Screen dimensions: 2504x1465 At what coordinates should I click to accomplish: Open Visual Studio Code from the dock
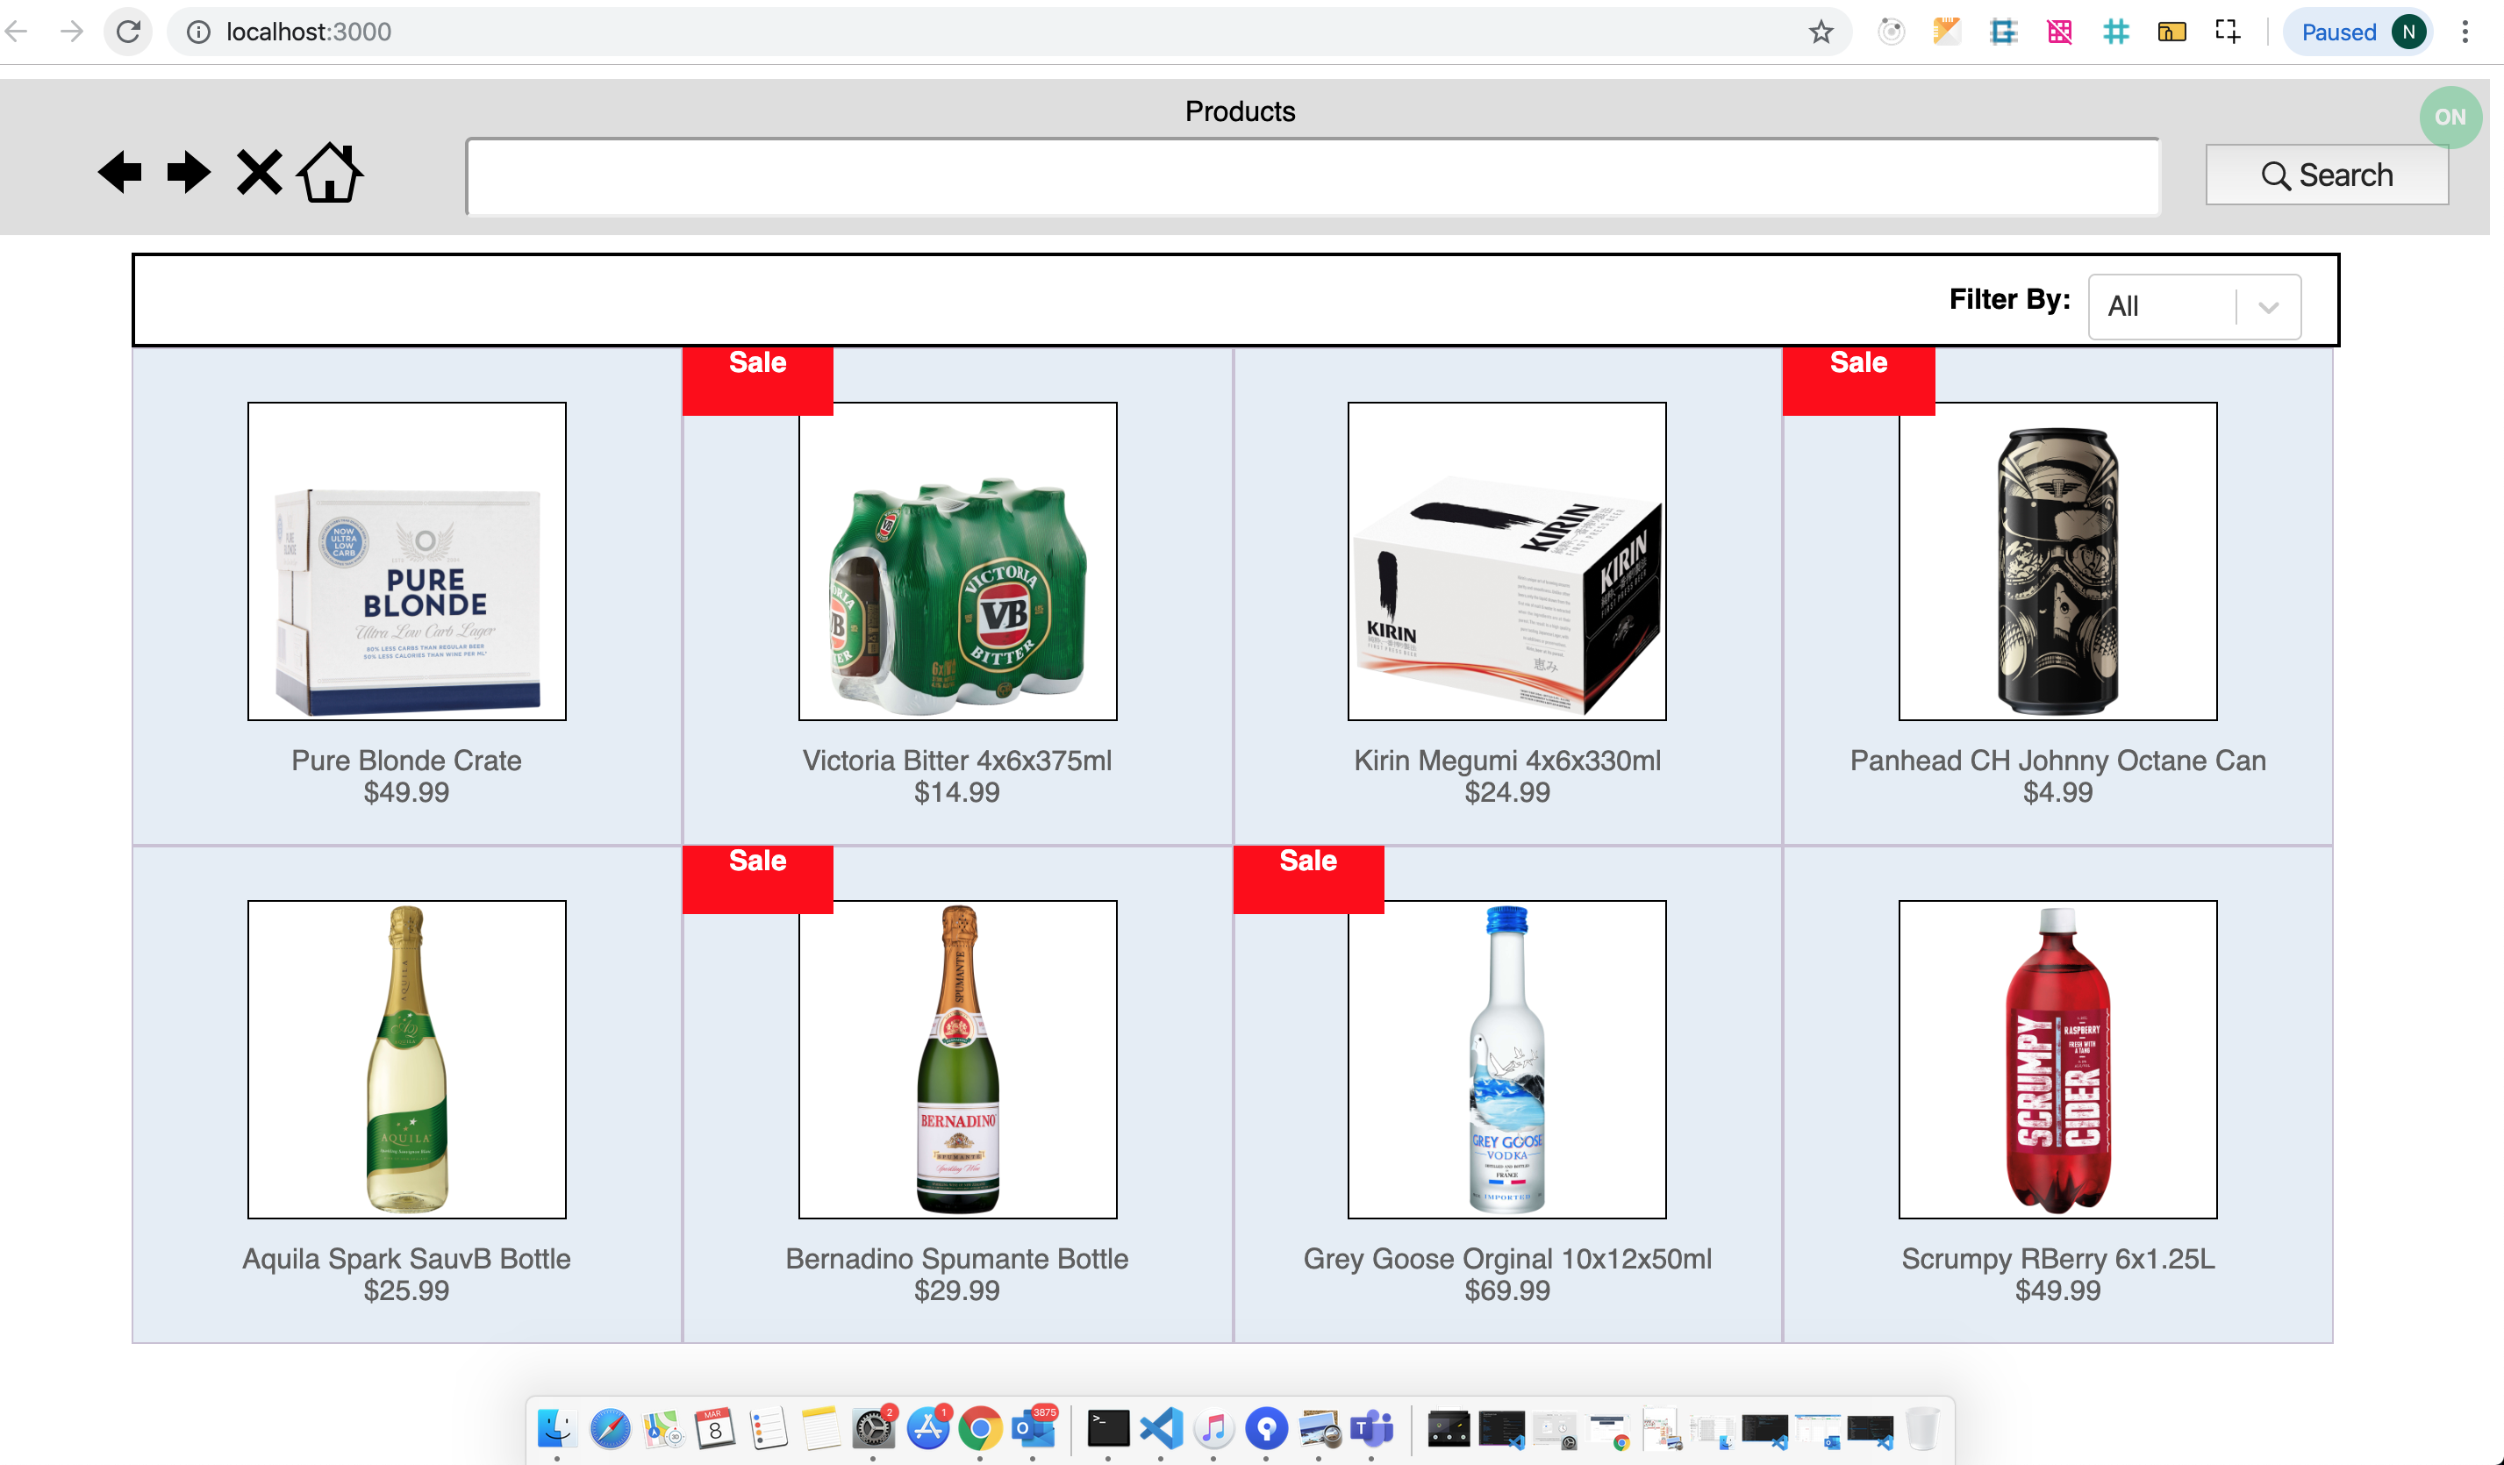click(1162, 1428)
